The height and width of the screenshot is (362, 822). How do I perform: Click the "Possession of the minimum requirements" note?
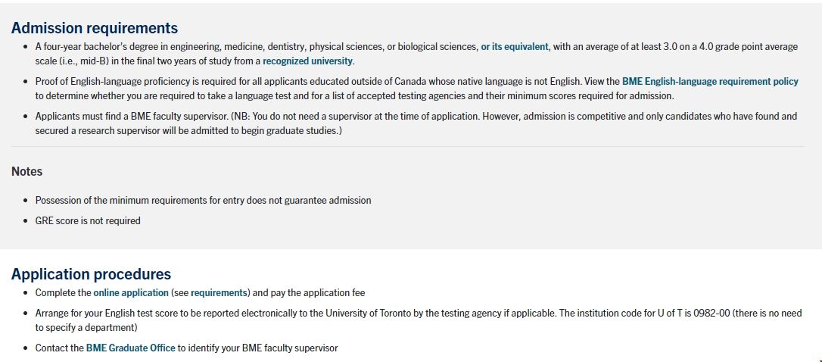pyautogui.click(x=203, y=201)
